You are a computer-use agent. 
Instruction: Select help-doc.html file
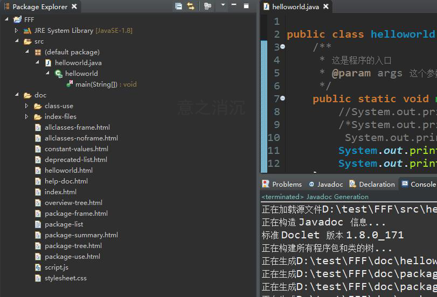(x=66, y=181)
